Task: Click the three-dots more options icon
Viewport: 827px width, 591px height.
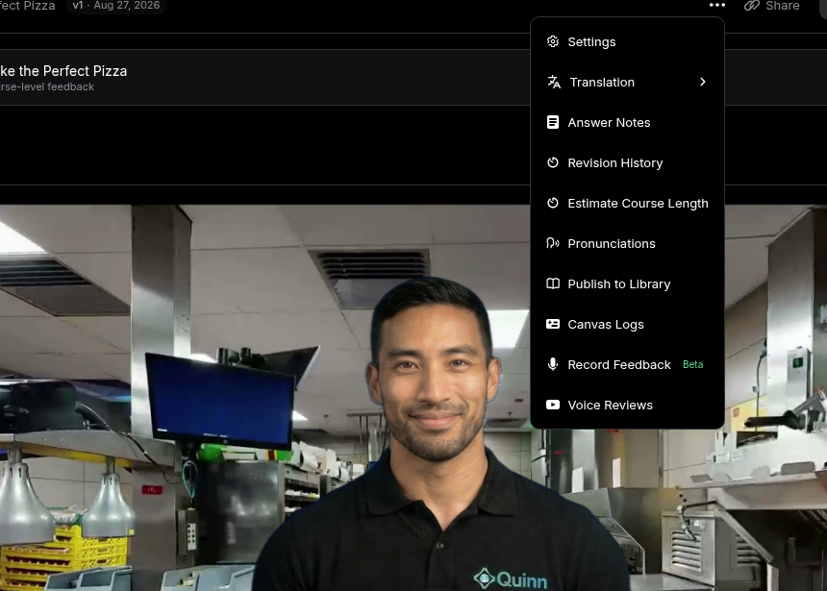Action: (716, 5)
